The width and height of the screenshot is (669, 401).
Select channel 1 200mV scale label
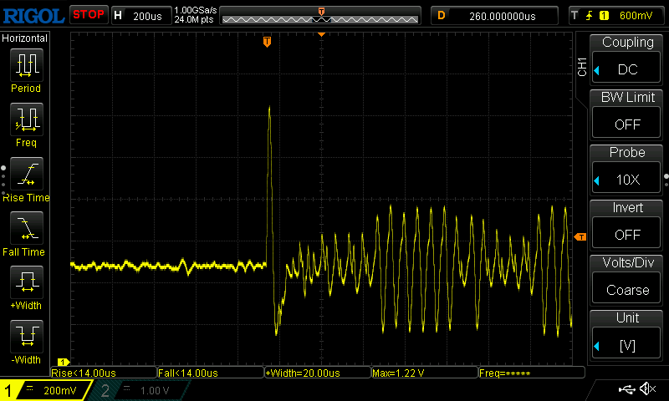click(59, 390)
